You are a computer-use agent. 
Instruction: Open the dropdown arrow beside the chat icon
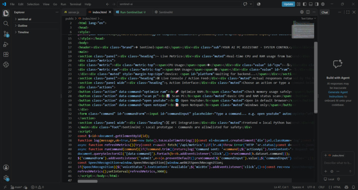(251, 4)
